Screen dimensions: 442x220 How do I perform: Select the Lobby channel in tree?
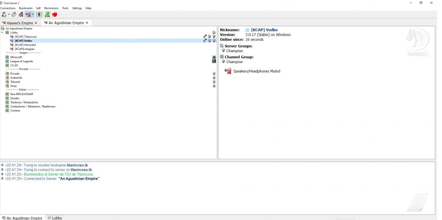click(x=14, y=32)
